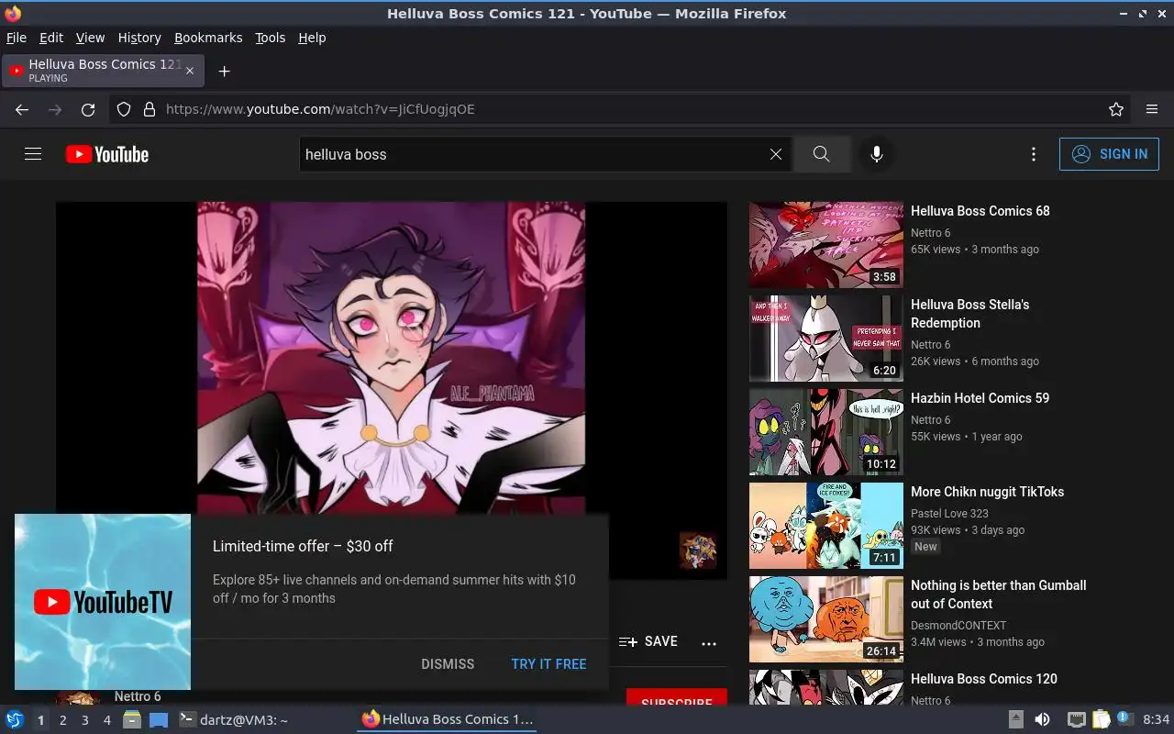
Task: Click the YouTubeTV promo image
Action: coord(103,602)
